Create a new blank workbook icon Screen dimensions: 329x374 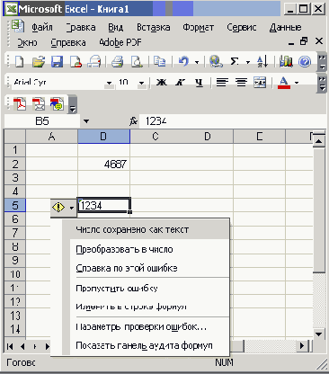[20, 62]
